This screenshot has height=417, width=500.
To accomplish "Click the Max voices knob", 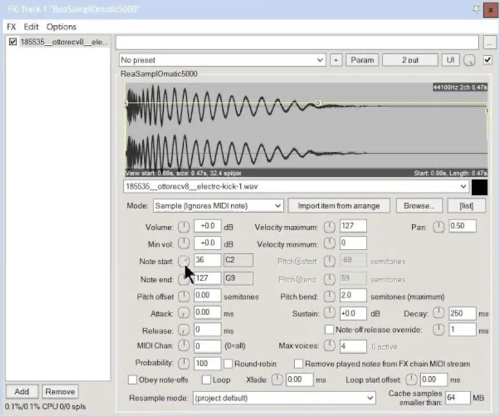I will pos(329,345).
